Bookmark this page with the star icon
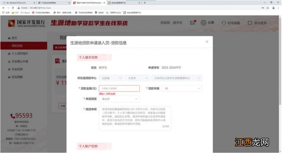Viewport: 282px width, 153px height. 268,8
